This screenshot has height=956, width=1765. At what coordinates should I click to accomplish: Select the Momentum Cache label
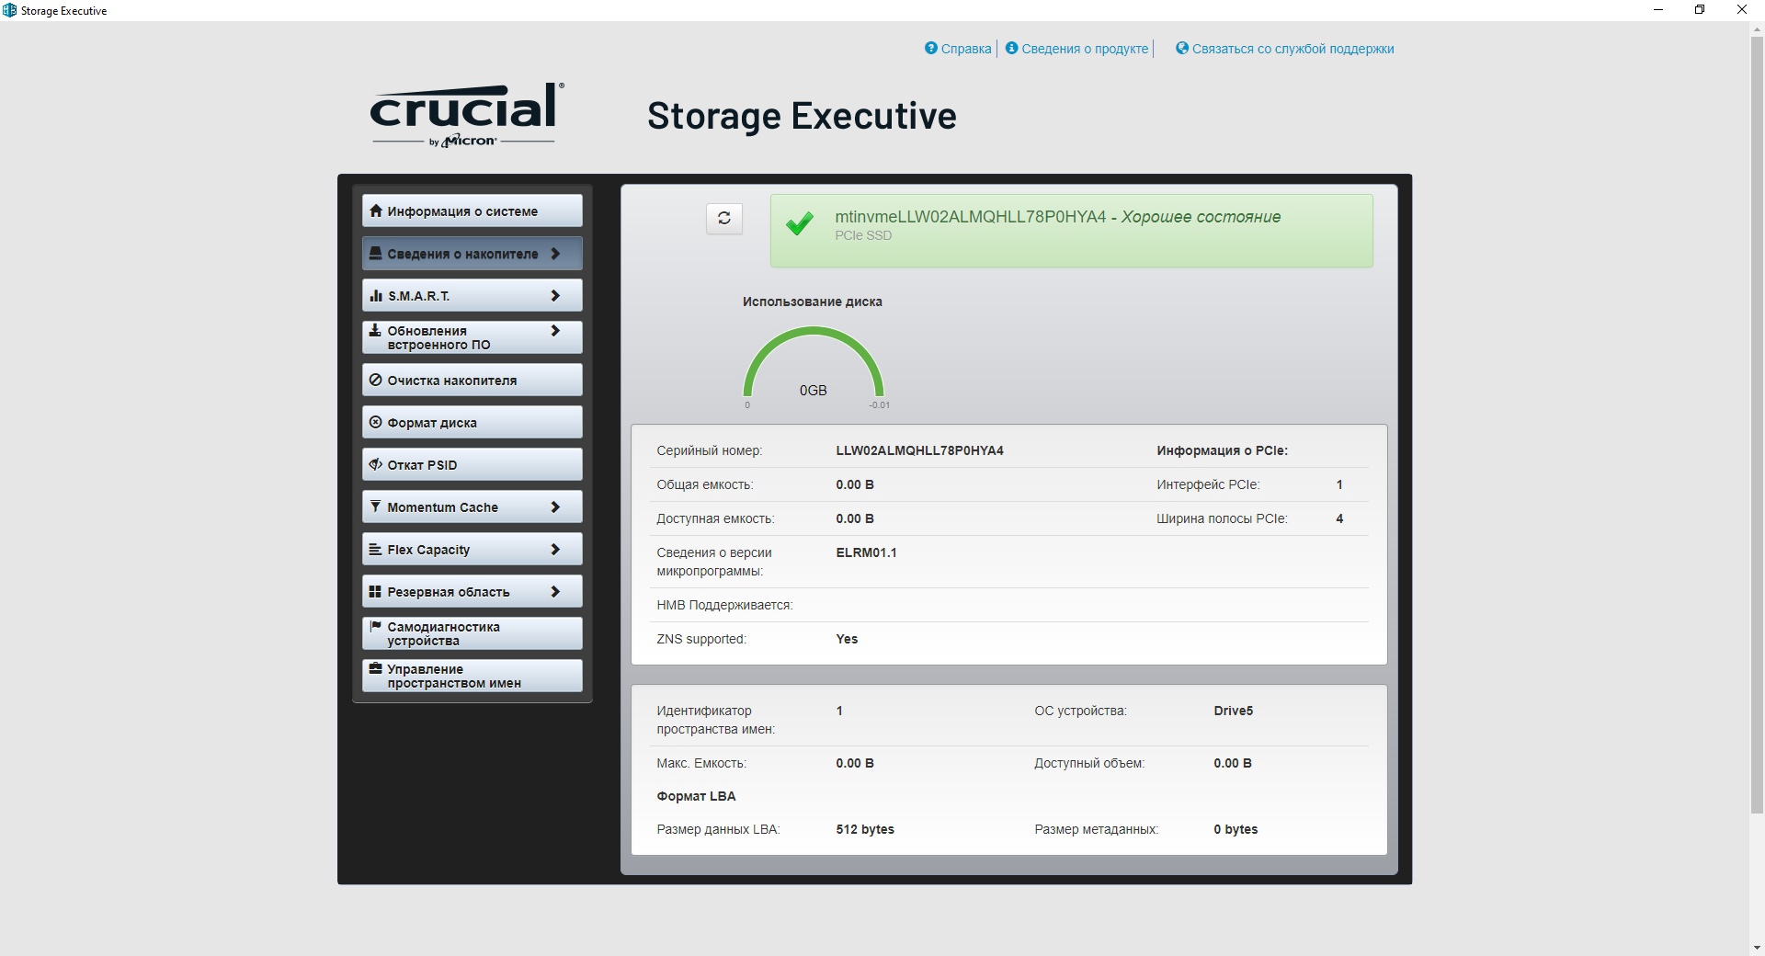442,506
